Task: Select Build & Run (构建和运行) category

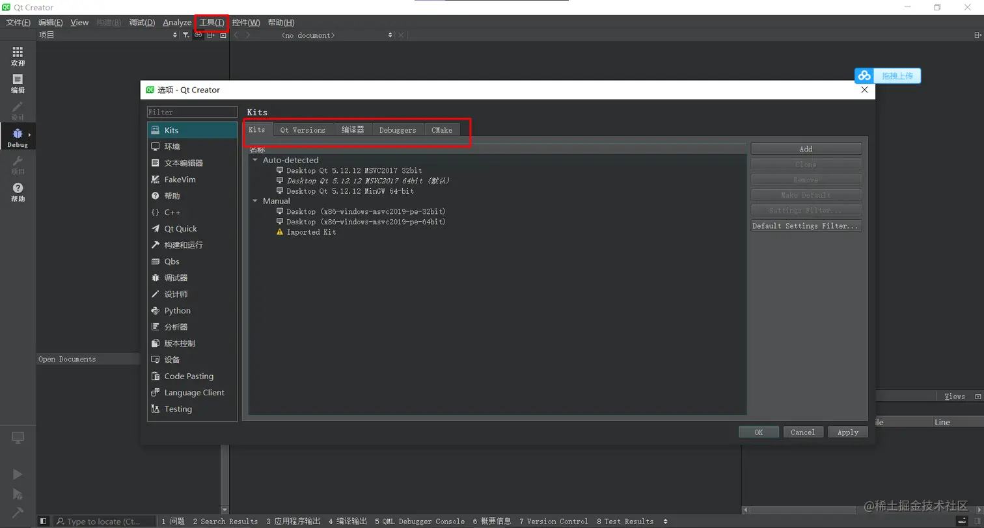Action: point(192,245)
